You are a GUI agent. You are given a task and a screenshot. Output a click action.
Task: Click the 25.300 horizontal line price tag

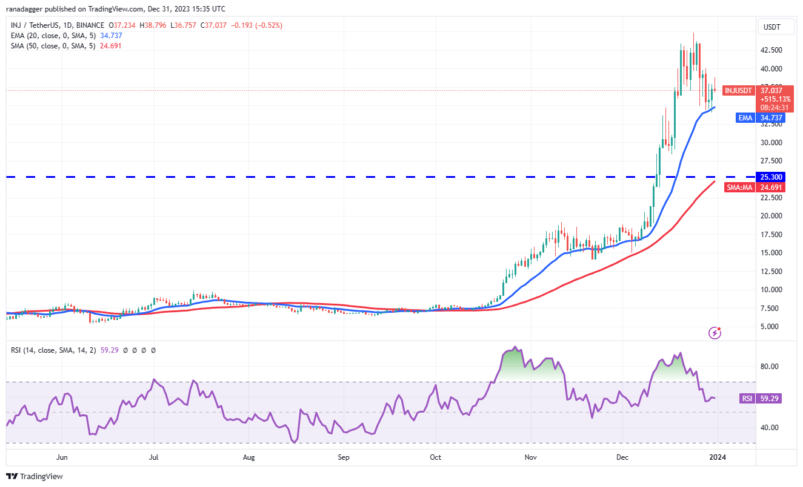point(771,177)
